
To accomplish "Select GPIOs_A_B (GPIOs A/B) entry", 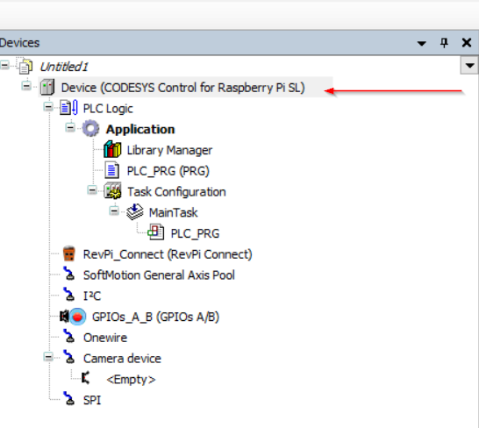I will tap(156, 317).
